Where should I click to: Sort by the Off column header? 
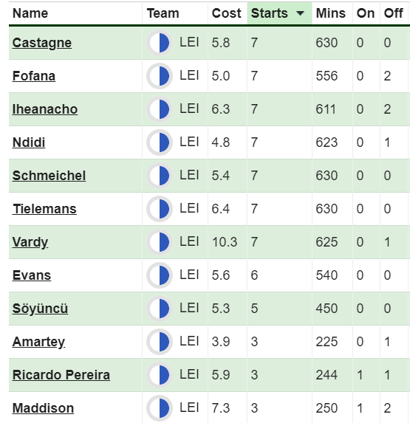[394, 13]
